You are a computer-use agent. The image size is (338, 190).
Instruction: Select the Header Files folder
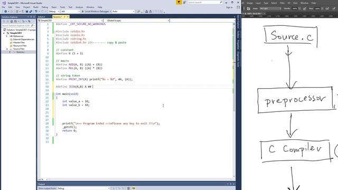pos(19,43)
